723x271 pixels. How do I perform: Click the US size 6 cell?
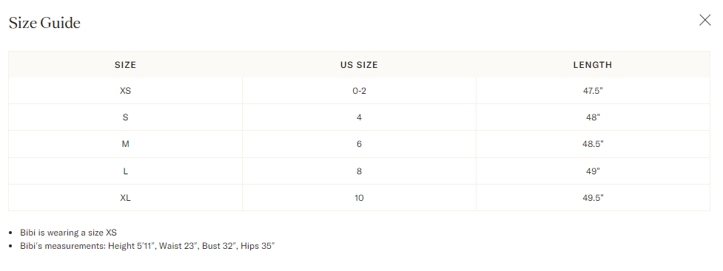coord(359,144)
